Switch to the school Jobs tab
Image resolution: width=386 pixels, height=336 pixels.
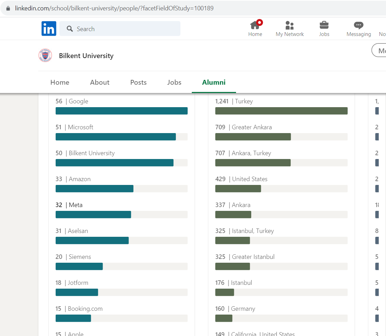pos(174,82)
